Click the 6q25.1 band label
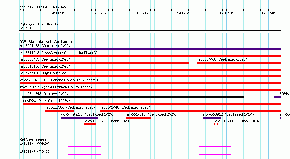290x159 pixels. tap(25, 28)
